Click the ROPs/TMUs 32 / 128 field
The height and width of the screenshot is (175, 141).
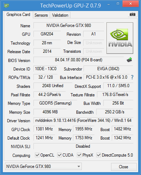[45, 77]
